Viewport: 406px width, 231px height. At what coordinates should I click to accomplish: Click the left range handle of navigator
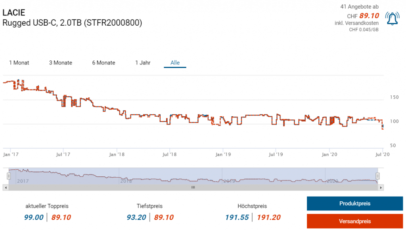9,176
